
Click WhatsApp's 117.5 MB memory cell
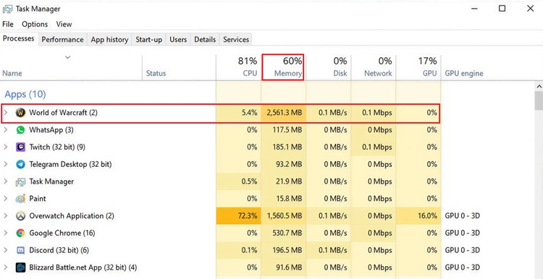(283, 130)
